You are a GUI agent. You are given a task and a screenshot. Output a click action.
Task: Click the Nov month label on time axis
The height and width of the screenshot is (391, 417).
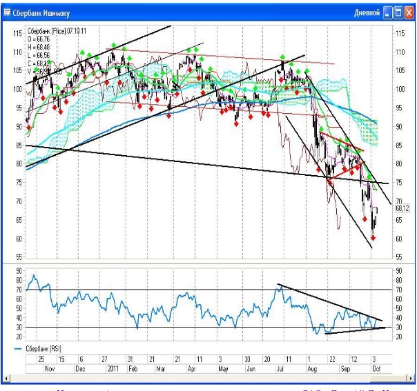coord(50,369)
